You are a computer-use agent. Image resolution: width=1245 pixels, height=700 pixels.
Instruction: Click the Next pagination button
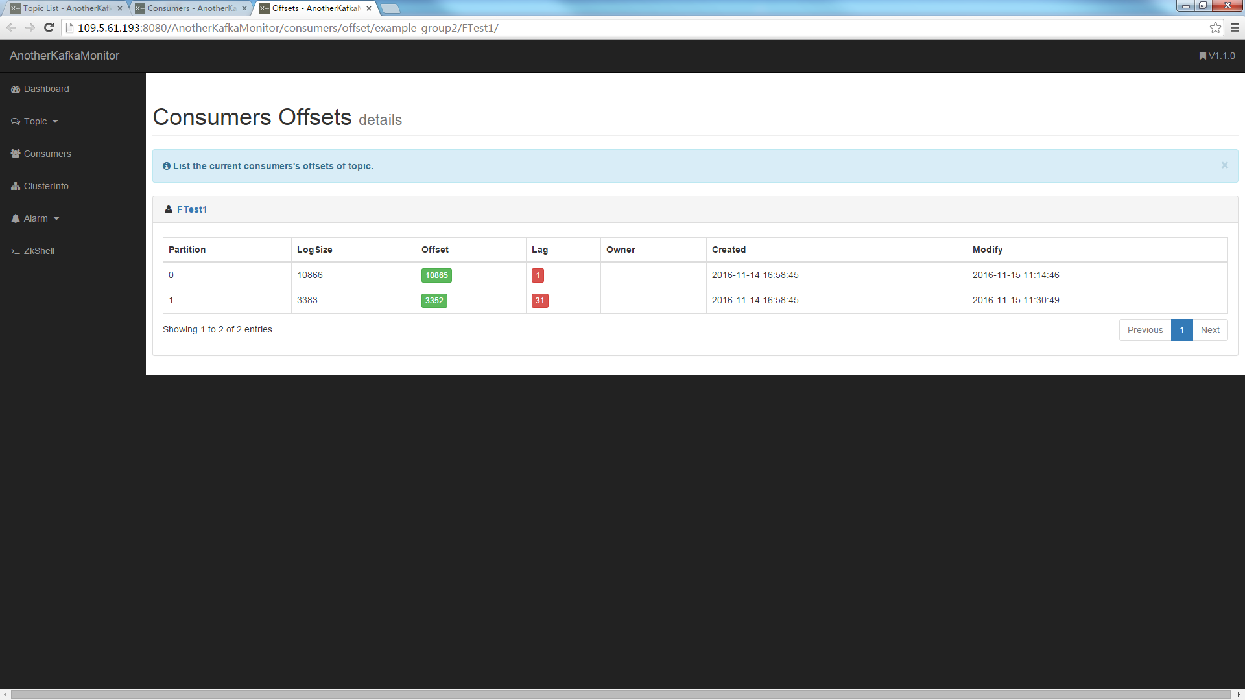pos(1209,330)
